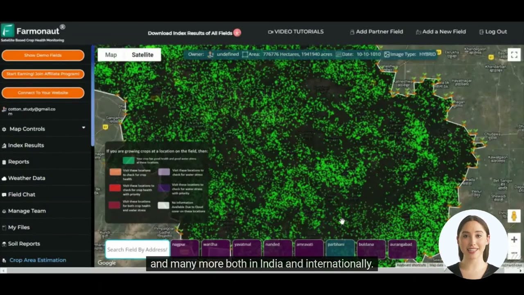
Task: Open Field Chat menu item
Action: click(x=22, y=195)
